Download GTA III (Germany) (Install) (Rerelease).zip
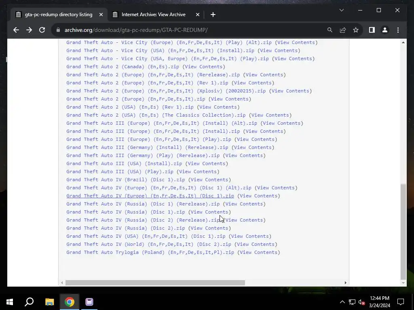The image size is (414, 310). [x=147, y=147]
